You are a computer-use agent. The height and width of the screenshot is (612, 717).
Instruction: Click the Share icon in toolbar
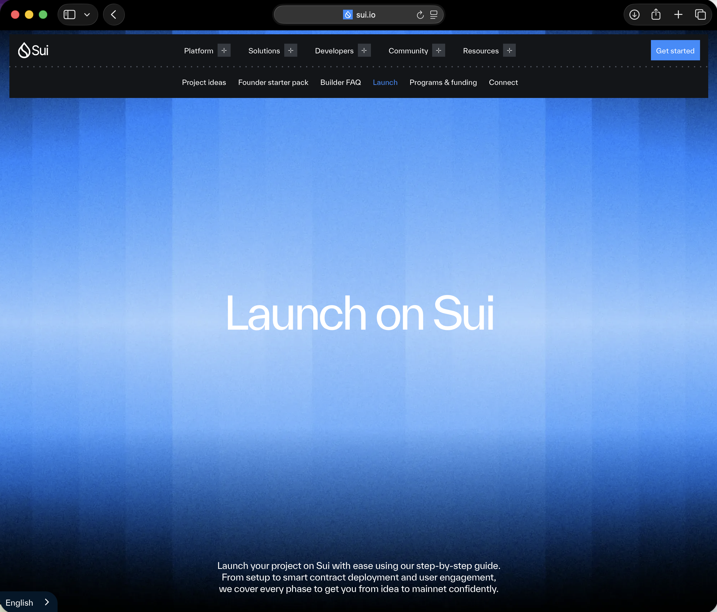pos(656,14)
